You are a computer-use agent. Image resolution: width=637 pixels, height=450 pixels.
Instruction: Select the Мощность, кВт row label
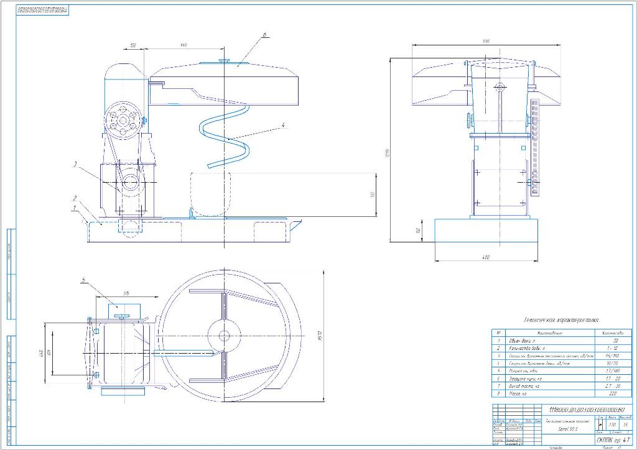[522, 371]
